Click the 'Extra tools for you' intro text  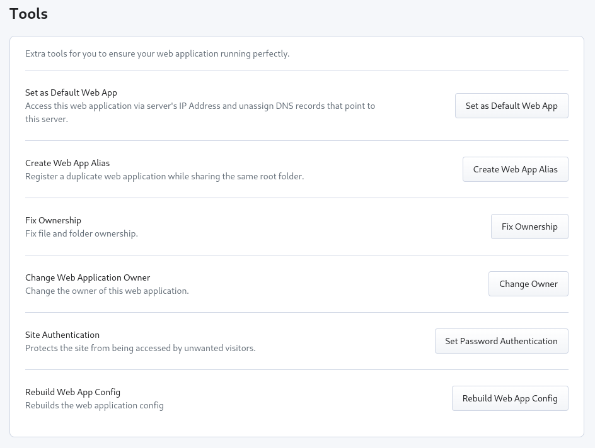[x=157, y=53]
